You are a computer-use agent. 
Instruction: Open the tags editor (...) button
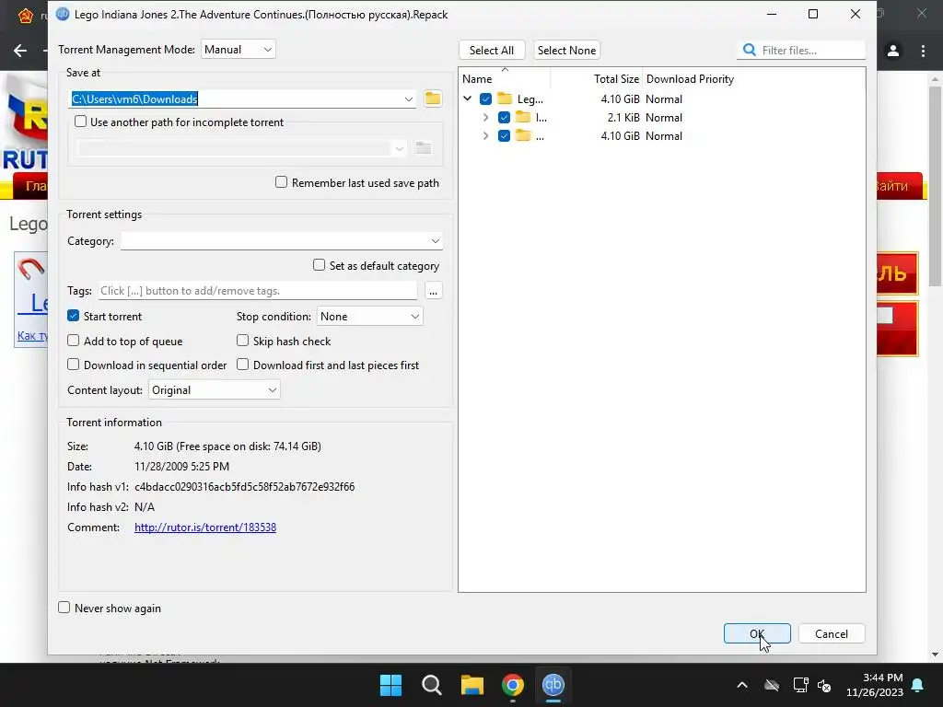[x=433, y=291]
